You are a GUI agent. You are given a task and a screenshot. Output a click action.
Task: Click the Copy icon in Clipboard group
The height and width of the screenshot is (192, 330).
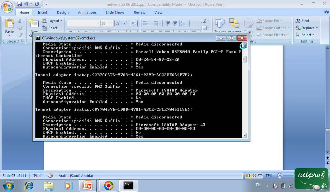(x=20, y=28)
